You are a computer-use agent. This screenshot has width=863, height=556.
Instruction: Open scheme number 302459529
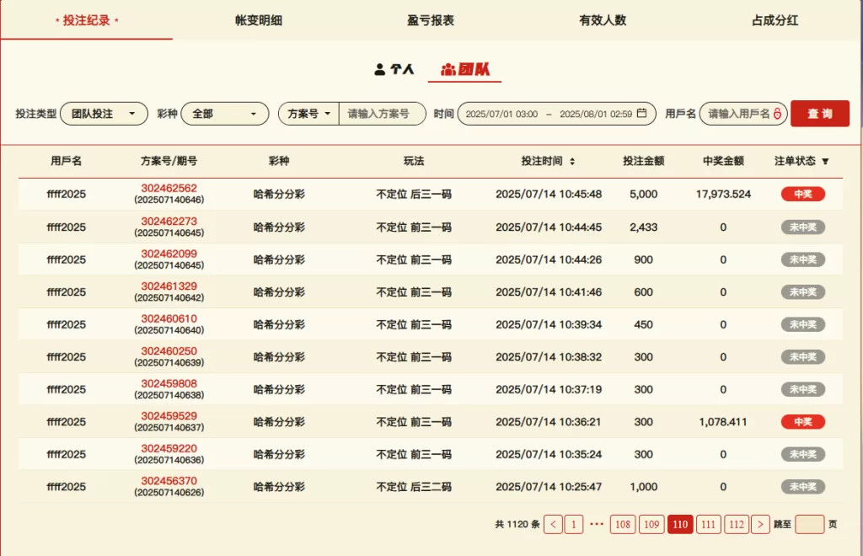(169, 416)
